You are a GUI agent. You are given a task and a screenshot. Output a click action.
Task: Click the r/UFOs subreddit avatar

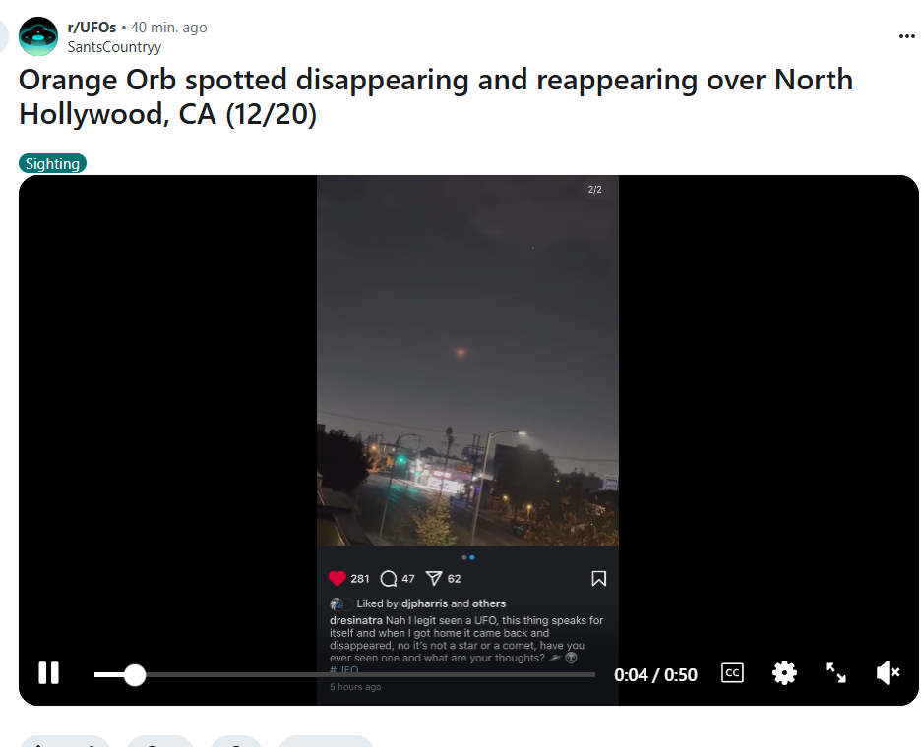pyautogui.click(x=38, y=36)
